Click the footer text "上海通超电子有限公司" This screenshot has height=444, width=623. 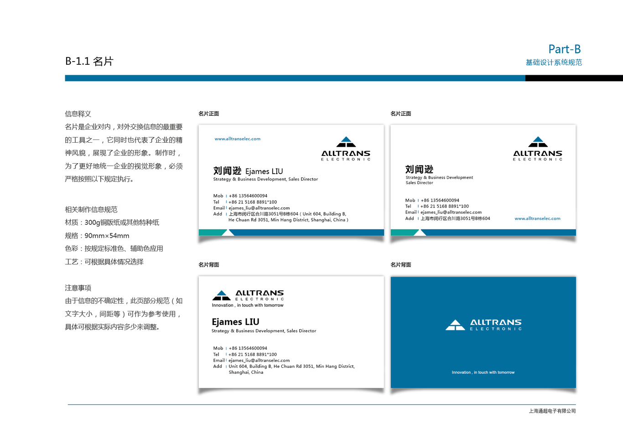click(552, 411)
